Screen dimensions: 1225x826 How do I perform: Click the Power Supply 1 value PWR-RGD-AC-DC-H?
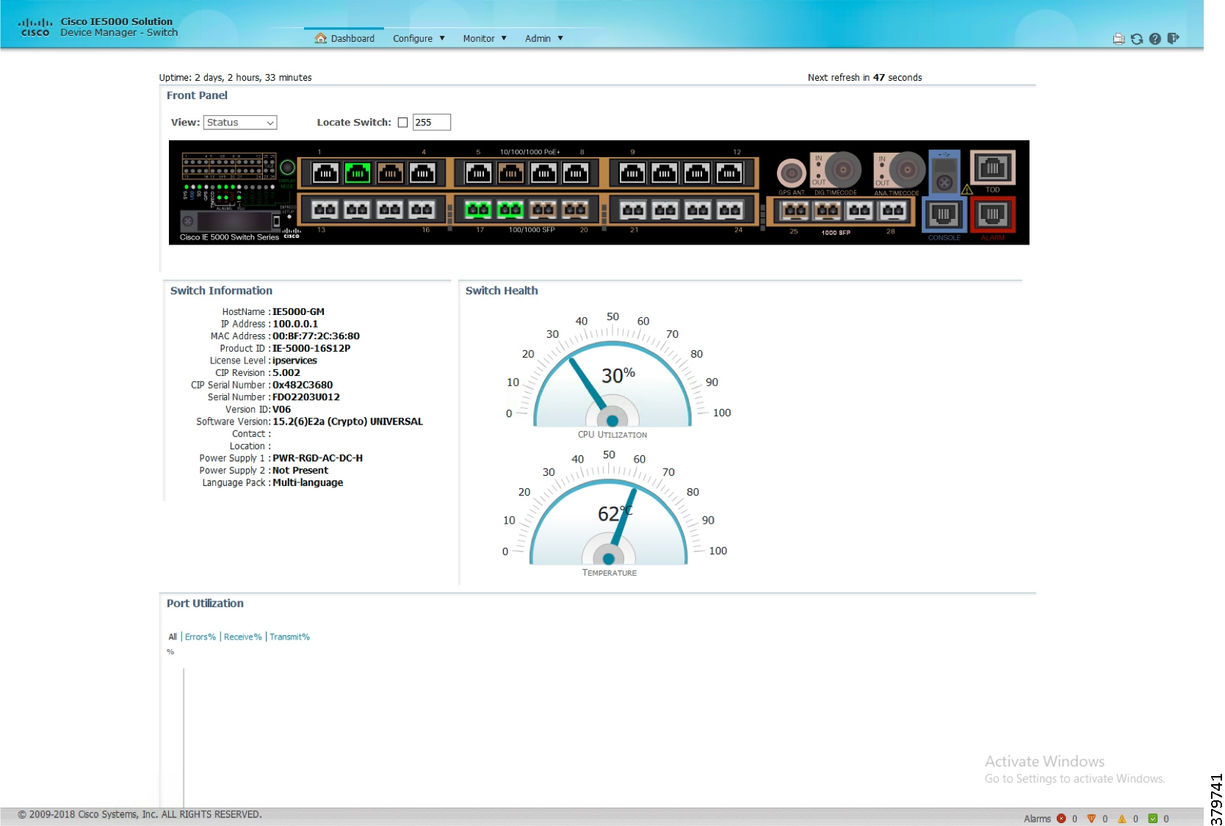point(317,458)
